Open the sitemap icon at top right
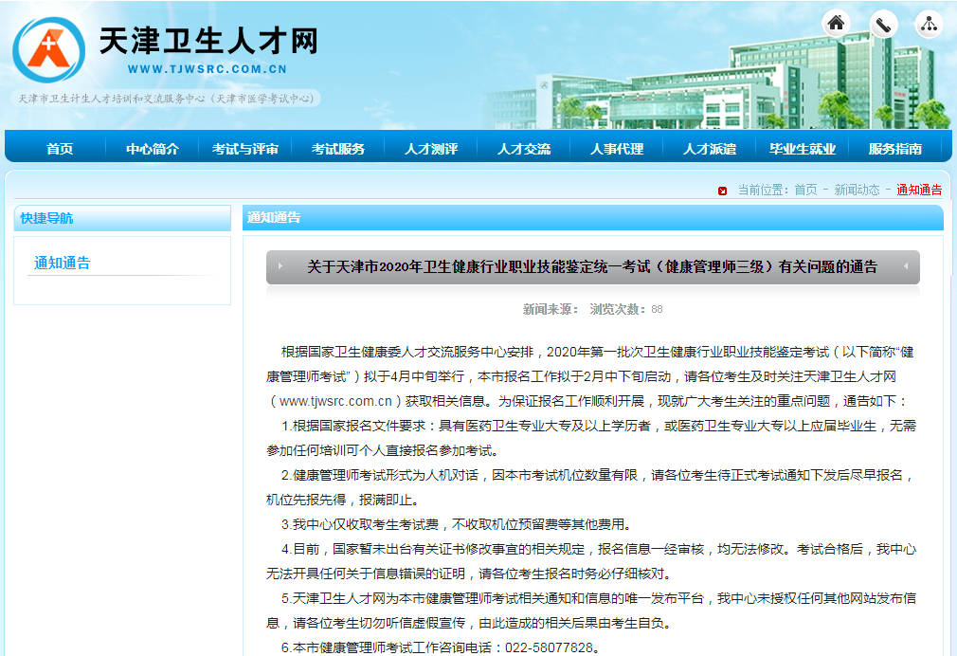Viewport: 957px width, 656px height. click(x=929, y=25)
